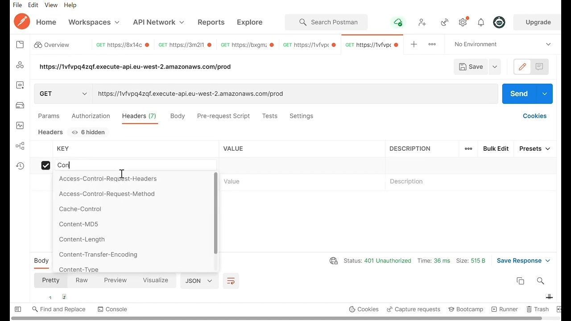Change the GET method dropdown

tap(63, 94)
